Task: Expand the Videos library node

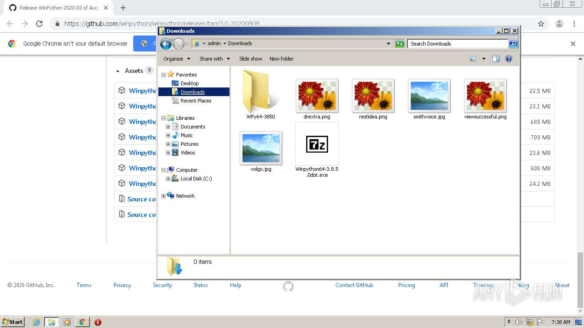Action: point(168,153)
